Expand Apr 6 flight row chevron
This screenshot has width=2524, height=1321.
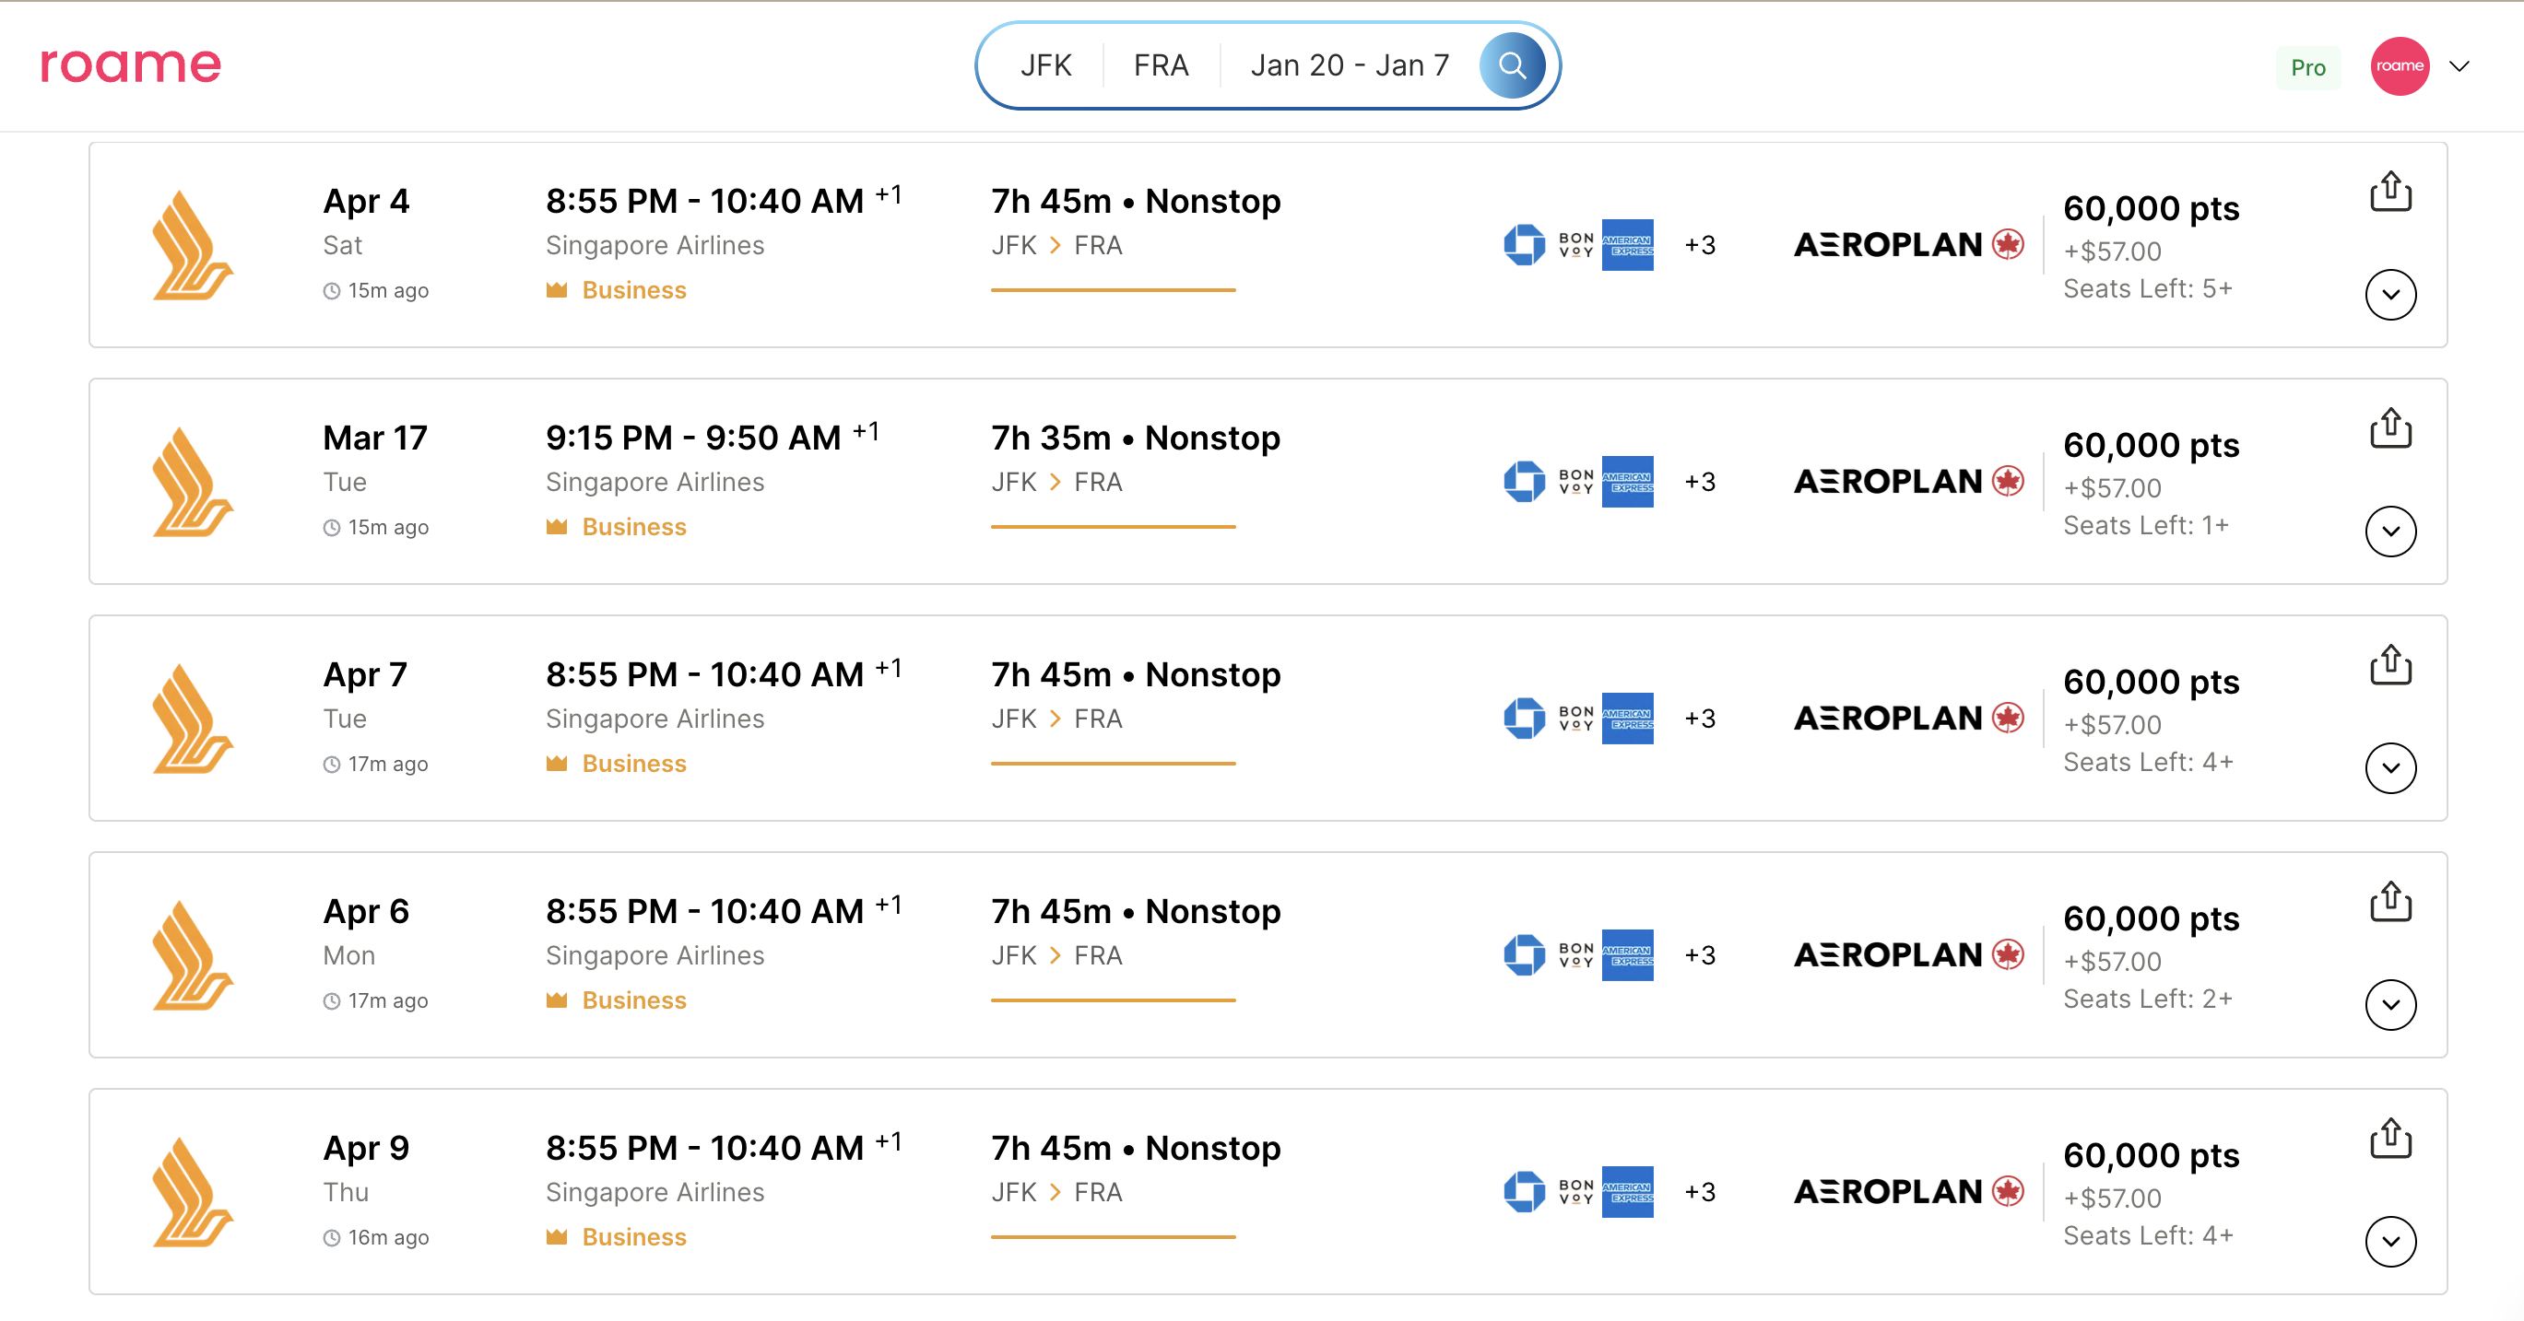[x=2389, y=1005]
